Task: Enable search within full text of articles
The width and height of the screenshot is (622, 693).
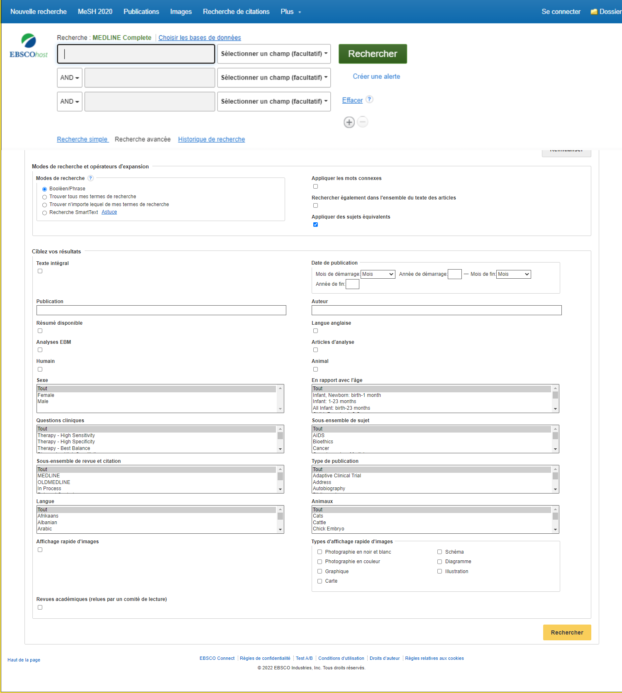Action: [x=315, y=206]
